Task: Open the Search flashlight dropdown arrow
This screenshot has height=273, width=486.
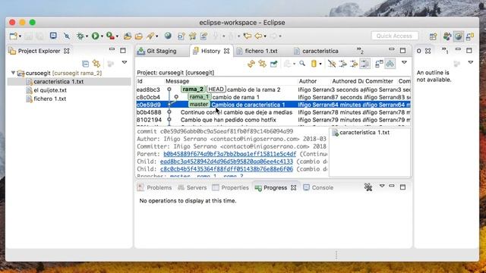Action: coord(157,36)
